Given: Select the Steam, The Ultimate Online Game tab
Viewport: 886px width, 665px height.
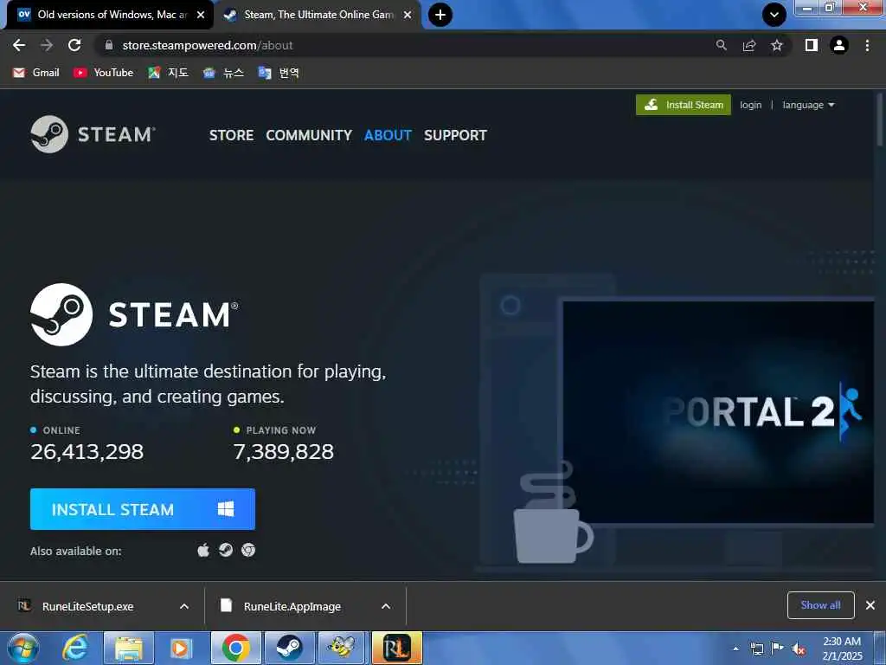Looking at the screenshot, I should (318, 15).
